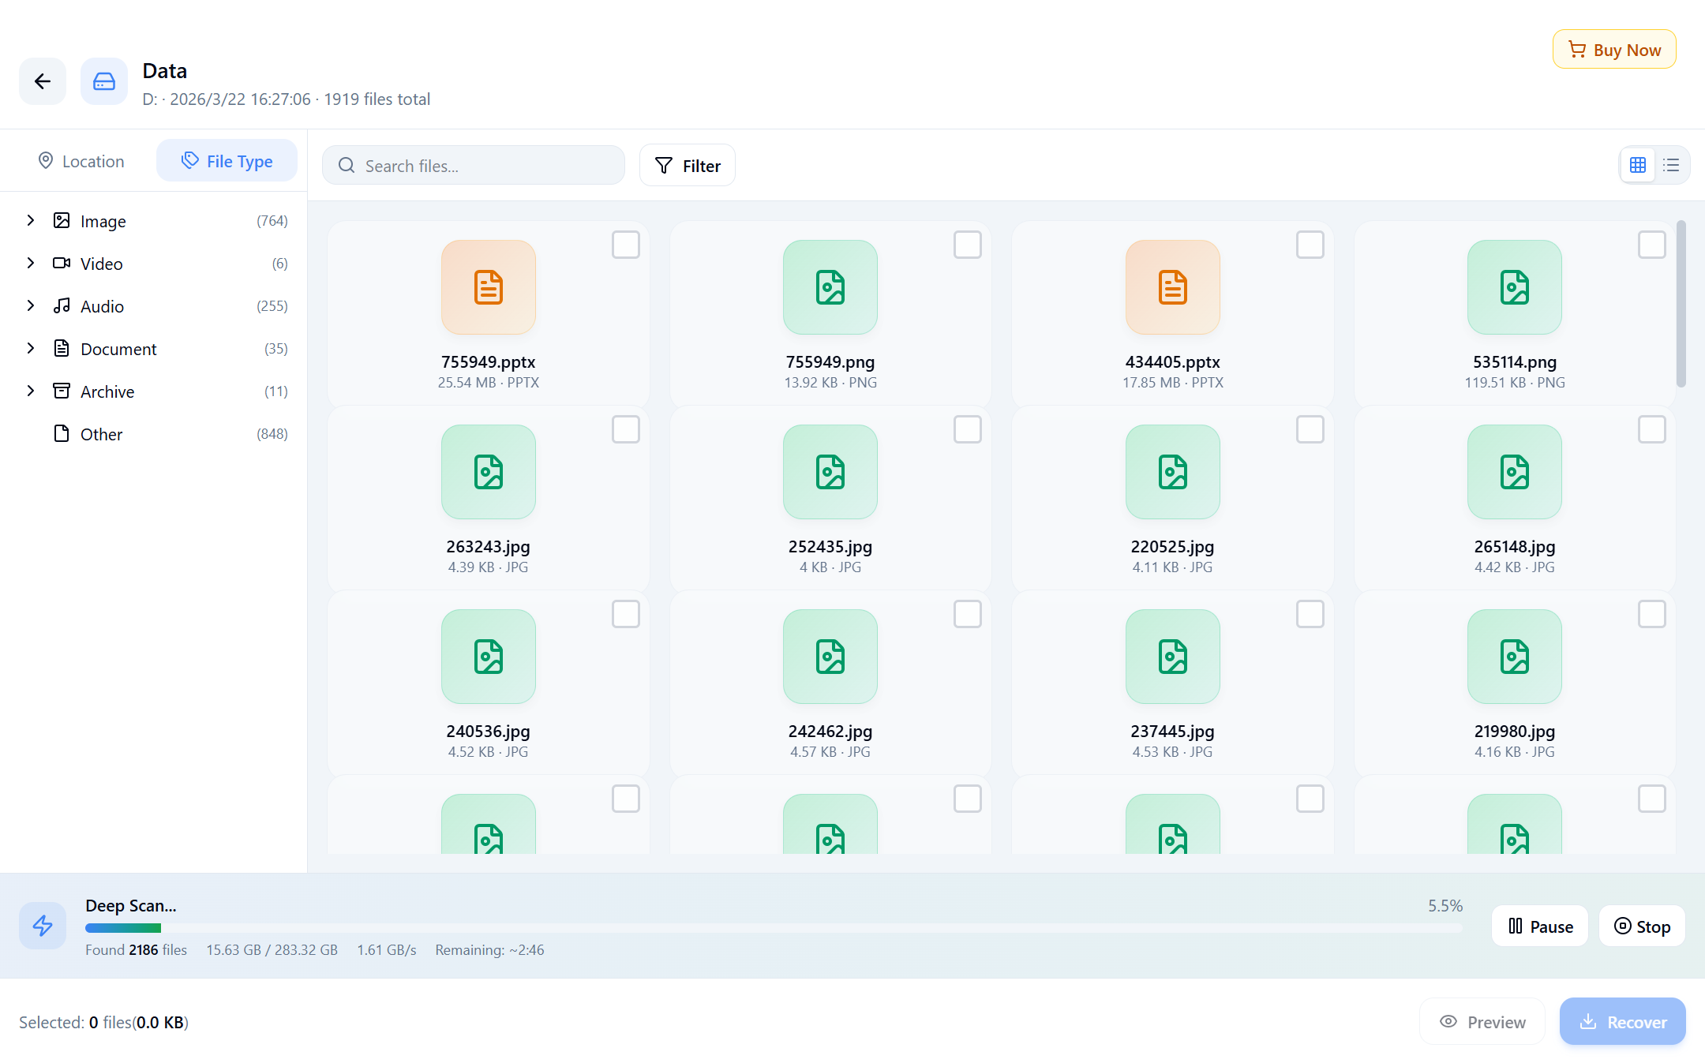Click the 535114.png image file icon
Image resolution: width=1705 pixels, height=1063 pixels.
(x=1514, y=287)
